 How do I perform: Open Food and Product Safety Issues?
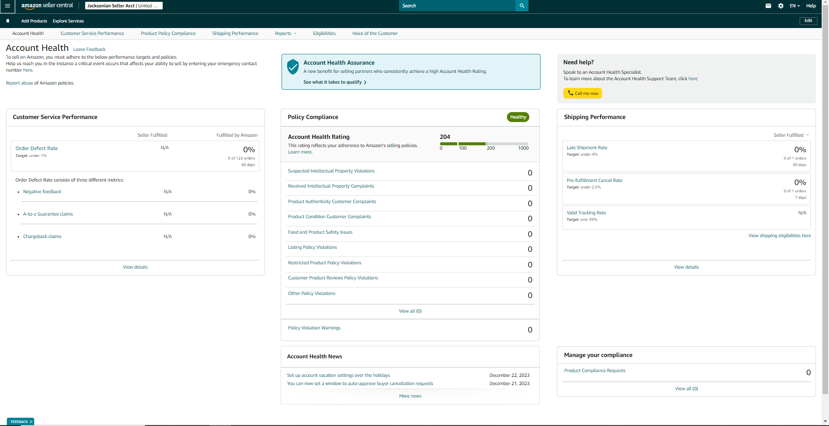pos(320,232)
